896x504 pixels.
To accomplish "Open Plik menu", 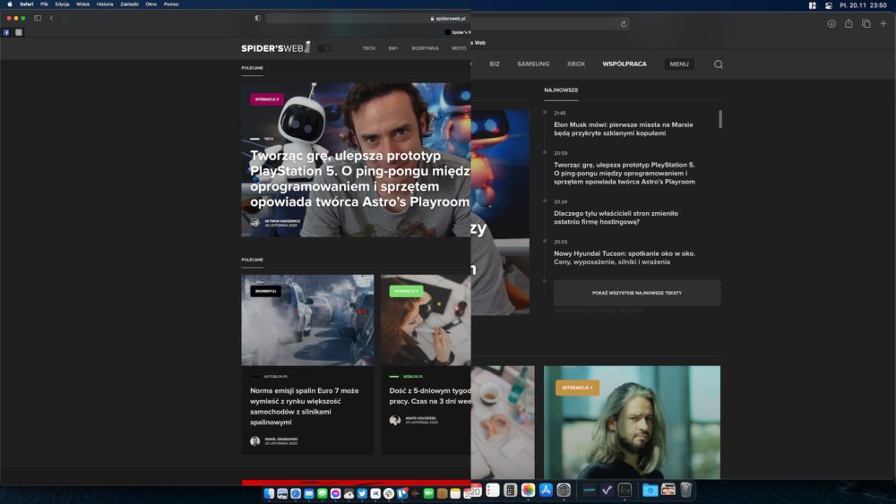I will coord(44,4).
